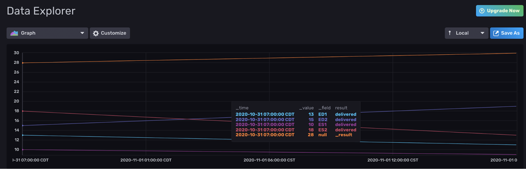Click the ED1 row in the tooltip
Viewport: 526px width, 169px height.
(296, 114)
